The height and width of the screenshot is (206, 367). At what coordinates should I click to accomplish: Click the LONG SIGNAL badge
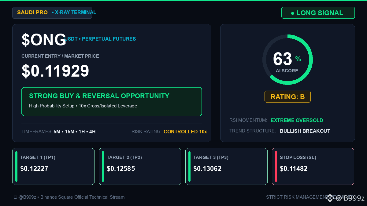tap(318, 13)
